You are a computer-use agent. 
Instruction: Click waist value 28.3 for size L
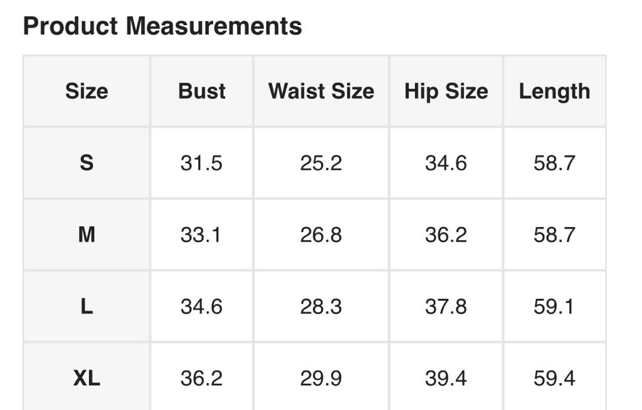(x=321, y=307)
